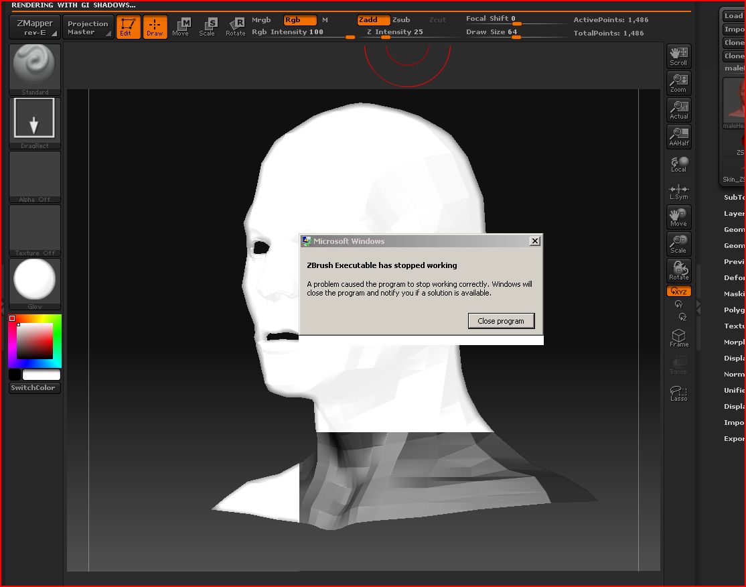Toggle Zadd sculpt mode
This screenshot has height=587, width=746.
click(374, 20)
